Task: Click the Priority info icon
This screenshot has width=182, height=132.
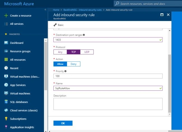Action: 66,71
